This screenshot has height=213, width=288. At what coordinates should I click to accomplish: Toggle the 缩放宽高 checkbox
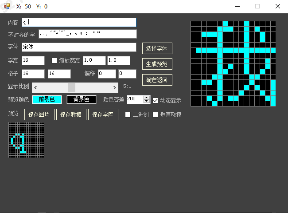[x=54, y=60]
